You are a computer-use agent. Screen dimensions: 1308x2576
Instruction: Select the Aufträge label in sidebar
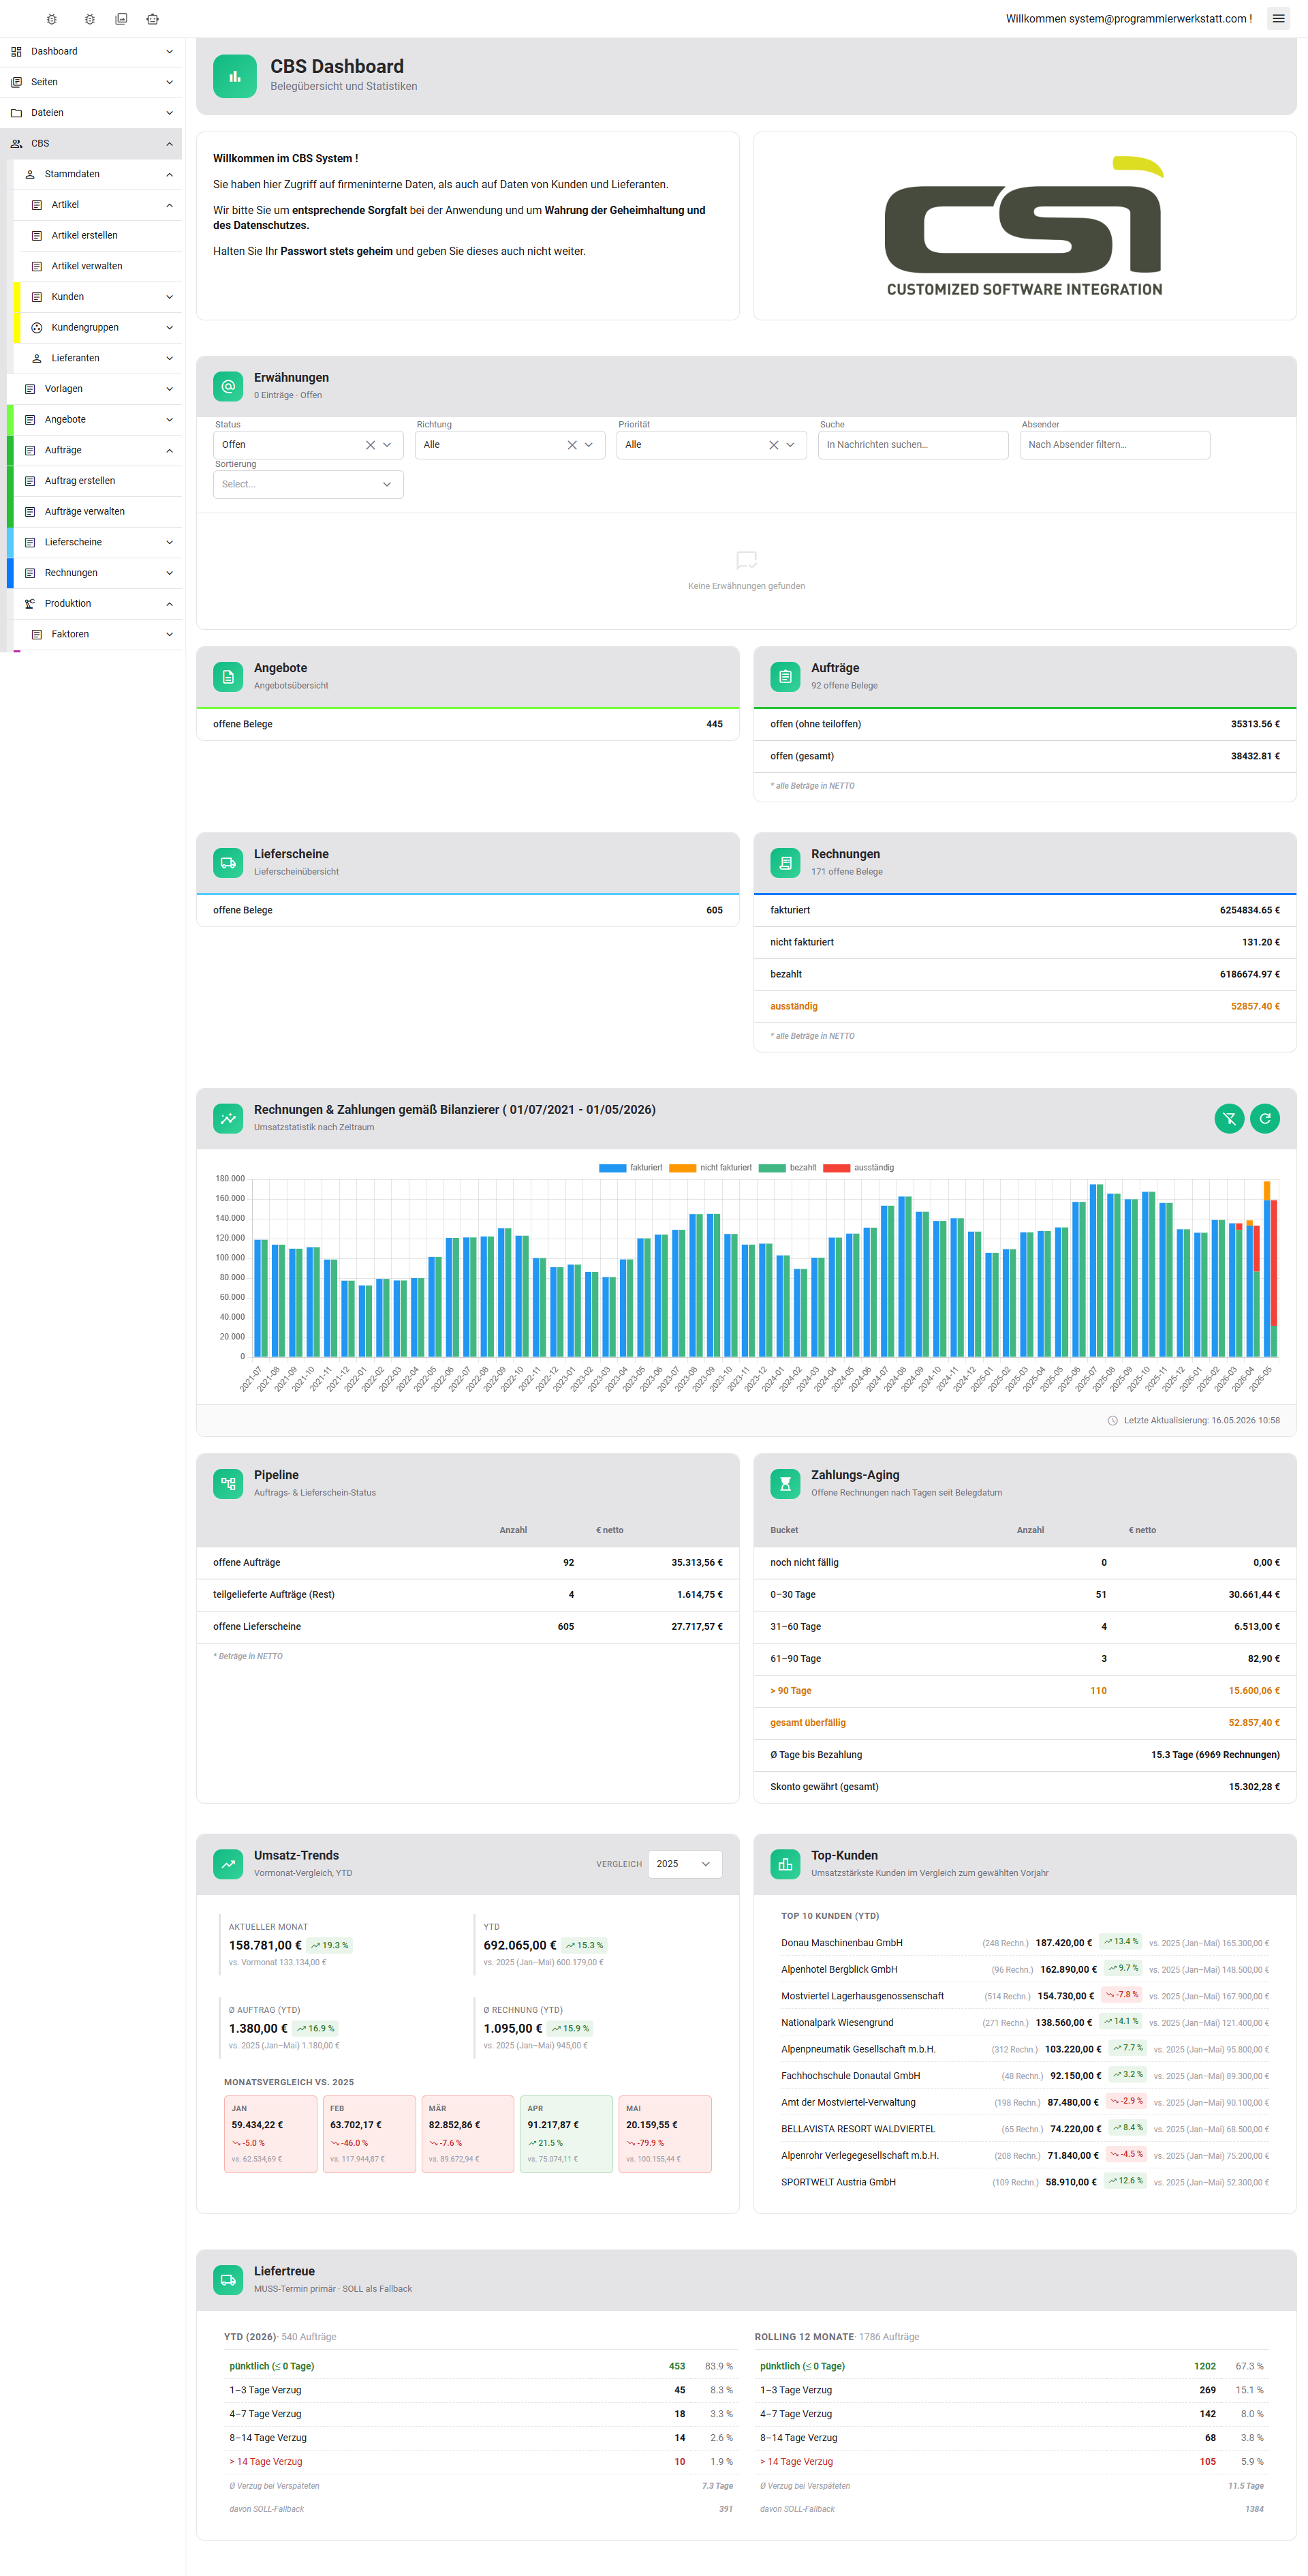63,451
